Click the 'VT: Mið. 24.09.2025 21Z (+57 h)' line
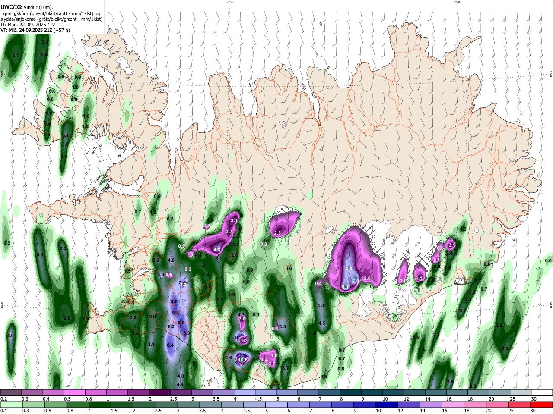The image size is (553, 414). click(x=35, y=30)
